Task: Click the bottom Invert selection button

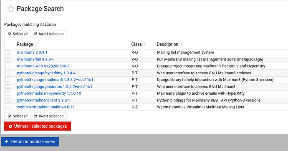Action: tap(48, 116)
